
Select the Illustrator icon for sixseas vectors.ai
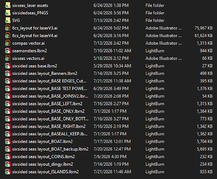tap(8, 58)
